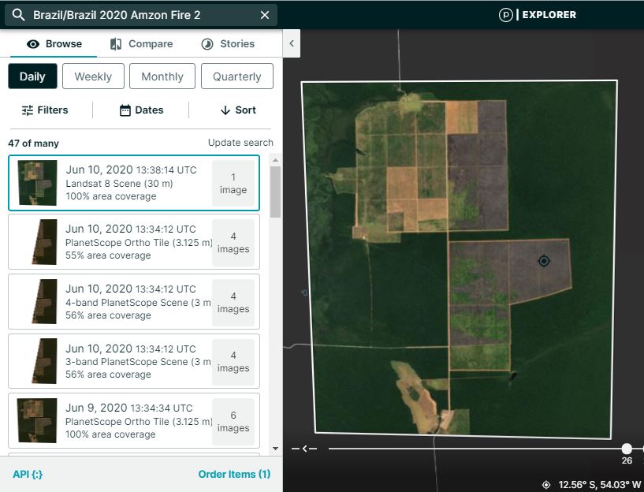
Task: Select Jun 9 PlanetScope Ortho Tile thumbnail
Action: [x=38, y=420]
